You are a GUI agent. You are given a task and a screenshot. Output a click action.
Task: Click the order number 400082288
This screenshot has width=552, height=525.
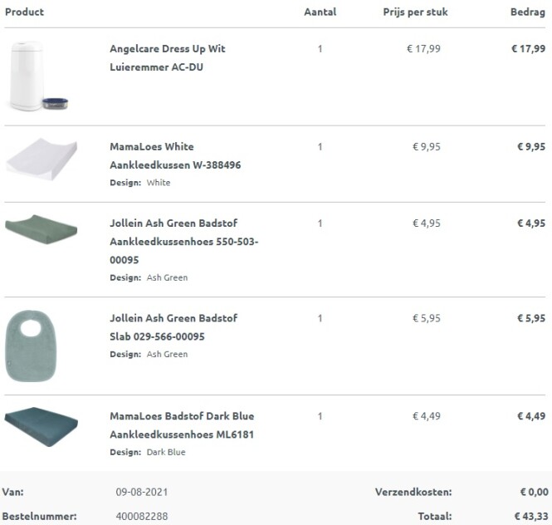[142, 516]
